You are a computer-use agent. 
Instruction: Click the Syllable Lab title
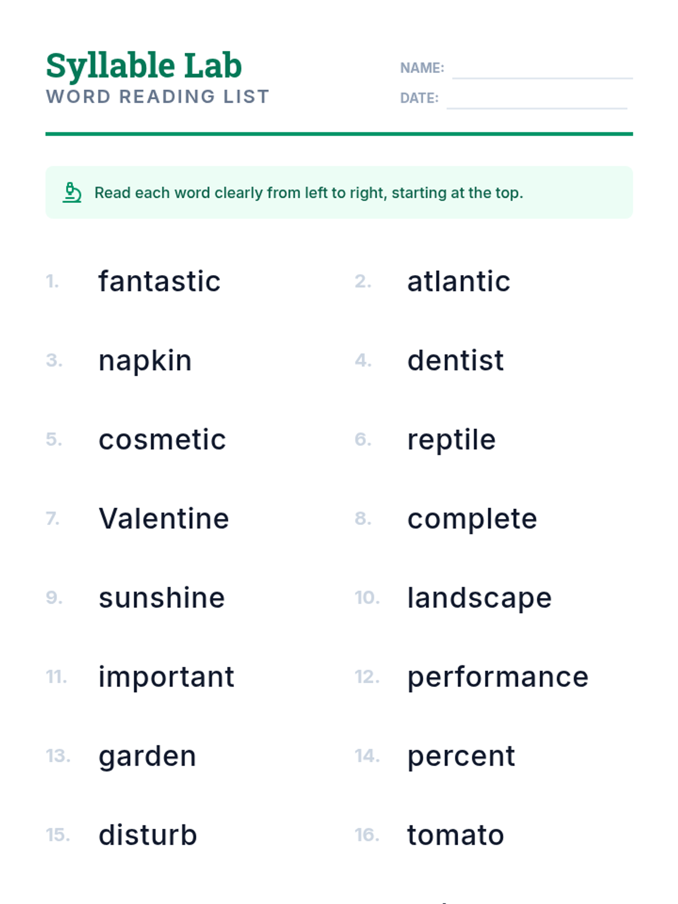(144, 66)
